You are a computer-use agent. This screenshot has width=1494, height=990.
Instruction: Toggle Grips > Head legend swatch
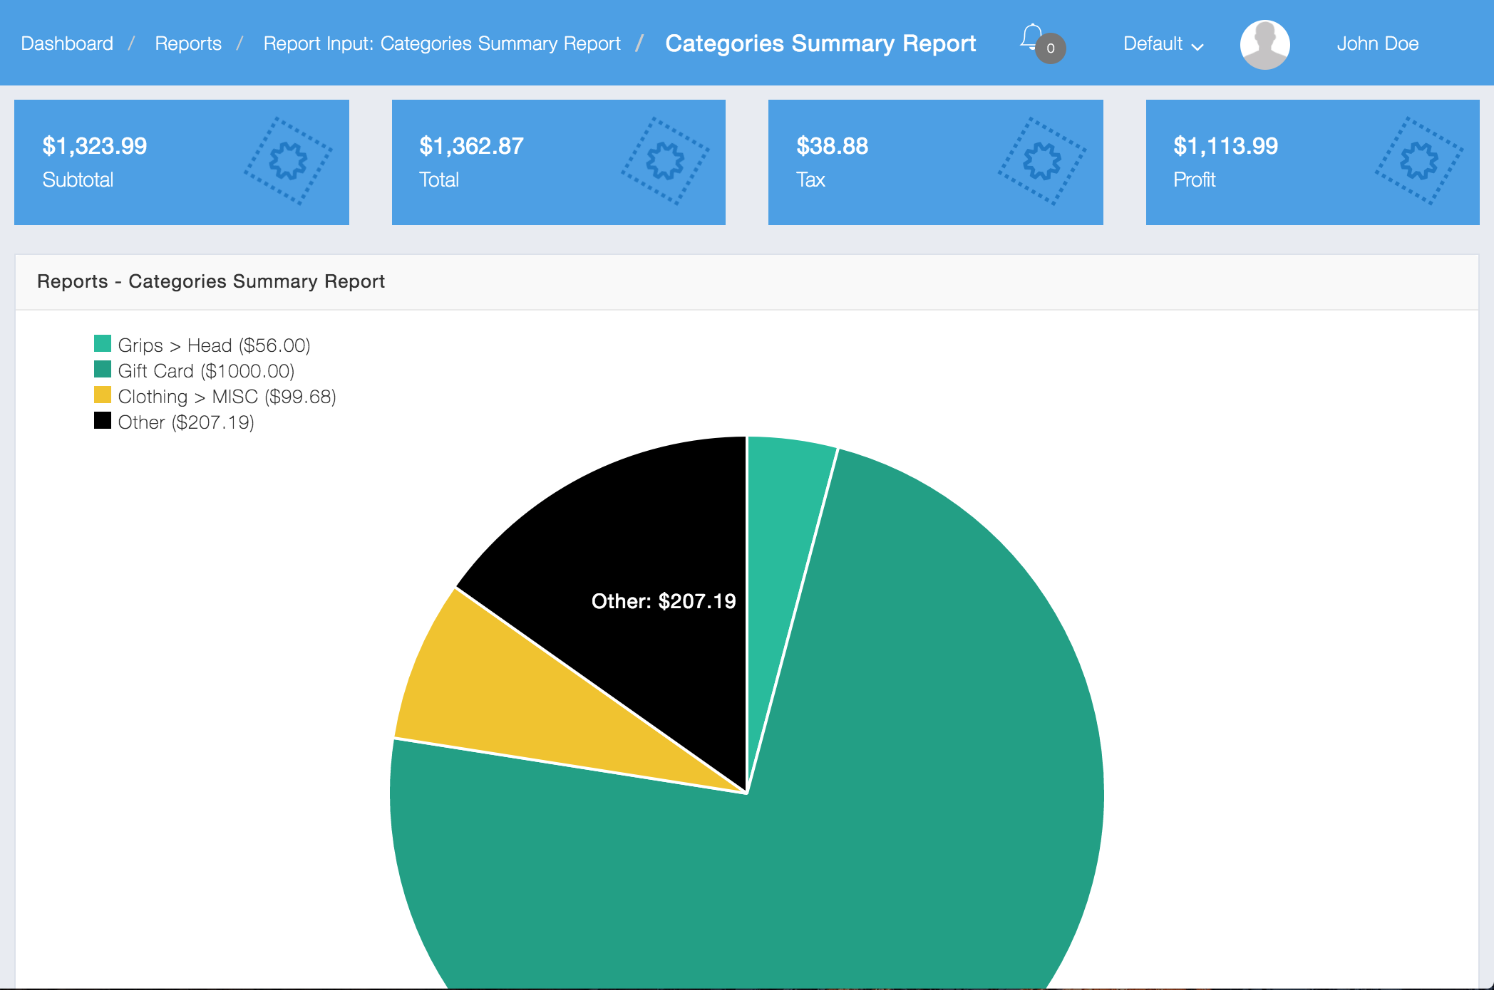pyautogui.click(x=103, y=345)
